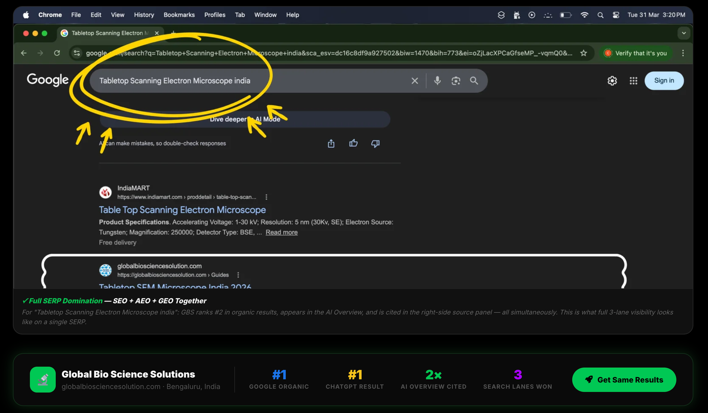708x413 pixels.
Task: Click the Sign in button
Action: point(664,81)
